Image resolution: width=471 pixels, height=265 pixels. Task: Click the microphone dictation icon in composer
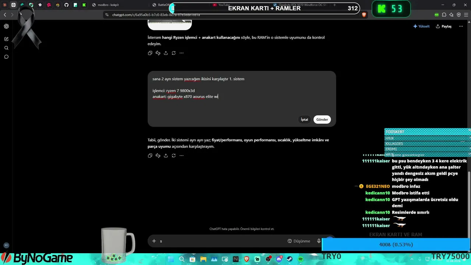[319, 241]
